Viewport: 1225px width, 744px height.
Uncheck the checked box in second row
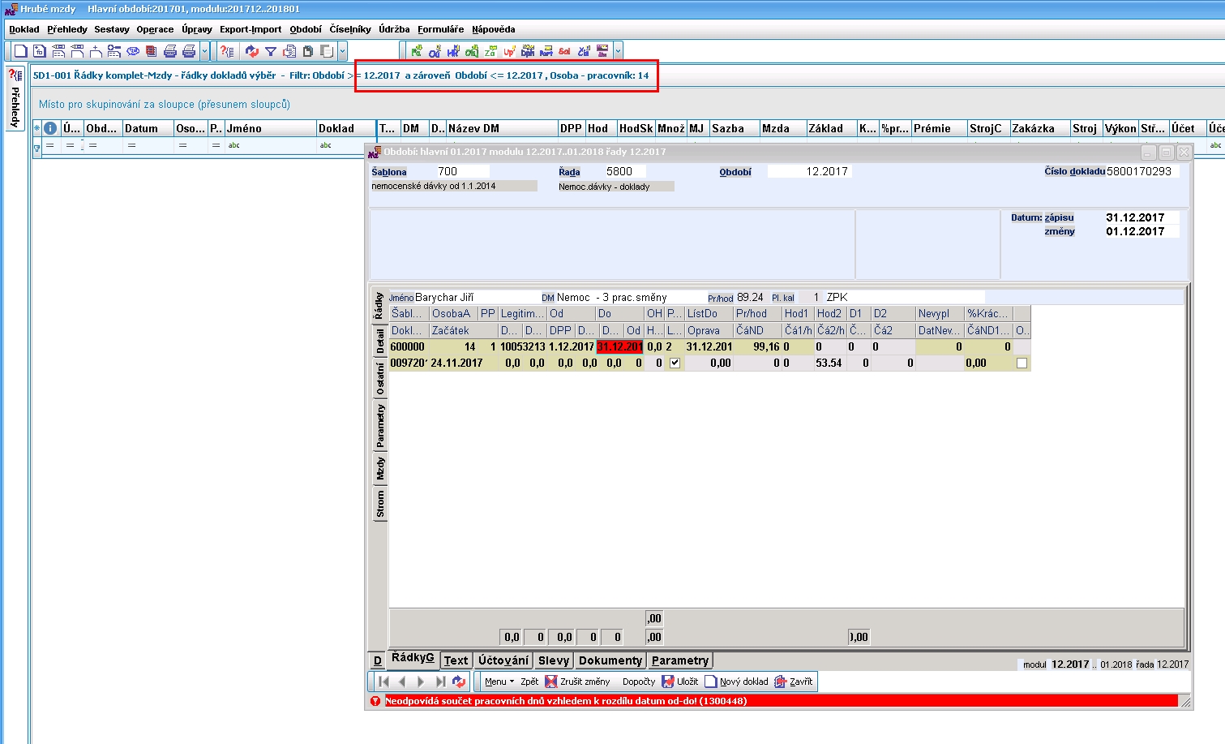[675, 363]
